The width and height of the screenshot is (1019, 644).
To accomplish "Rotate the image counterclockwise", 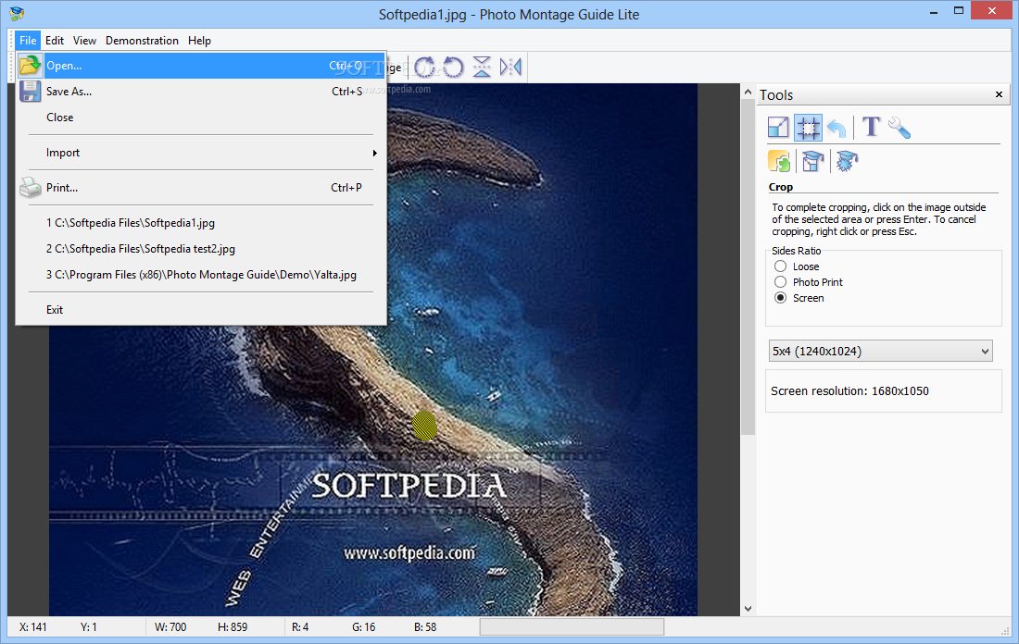I will point(453,67).
